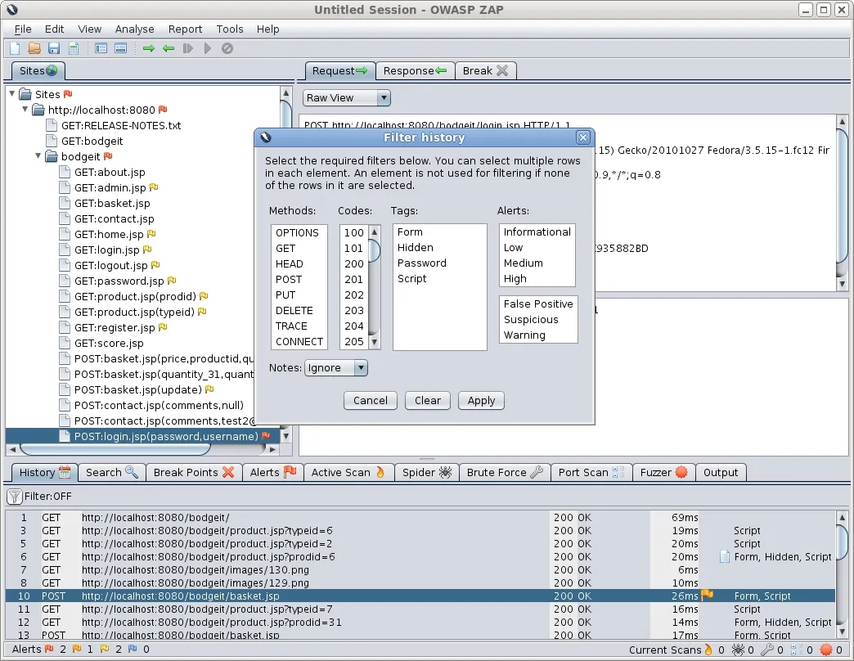Click the orange medium alerts flag in status bar
854x661 pixels.
[77, 649]
